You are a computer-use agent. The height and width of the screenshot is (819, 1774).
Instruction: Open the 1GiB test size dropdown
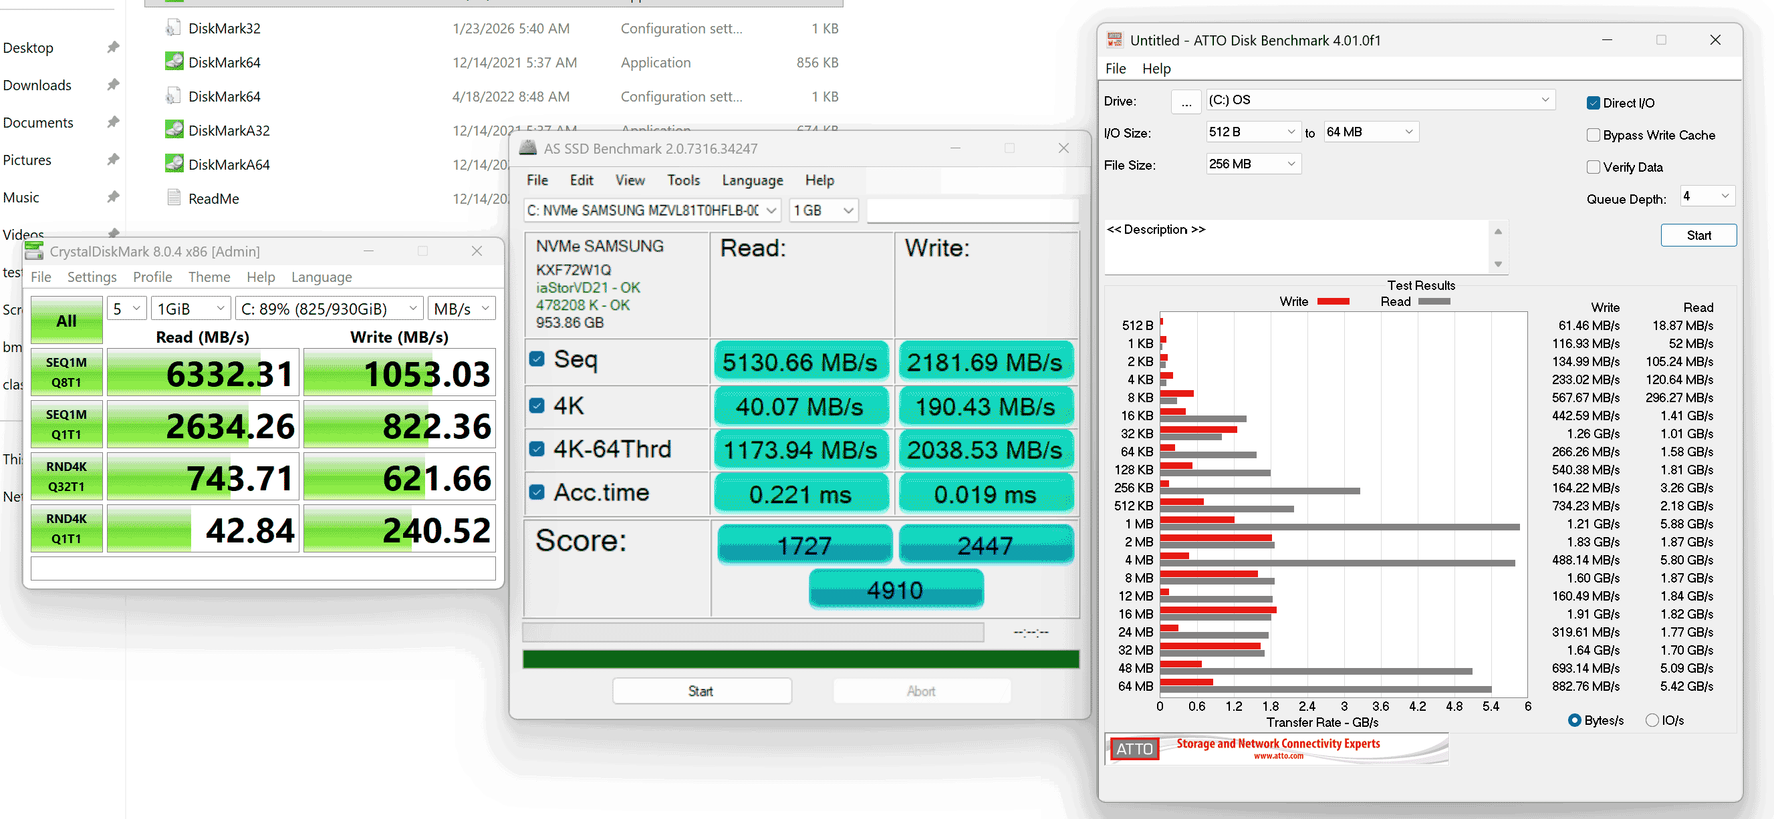191,309
